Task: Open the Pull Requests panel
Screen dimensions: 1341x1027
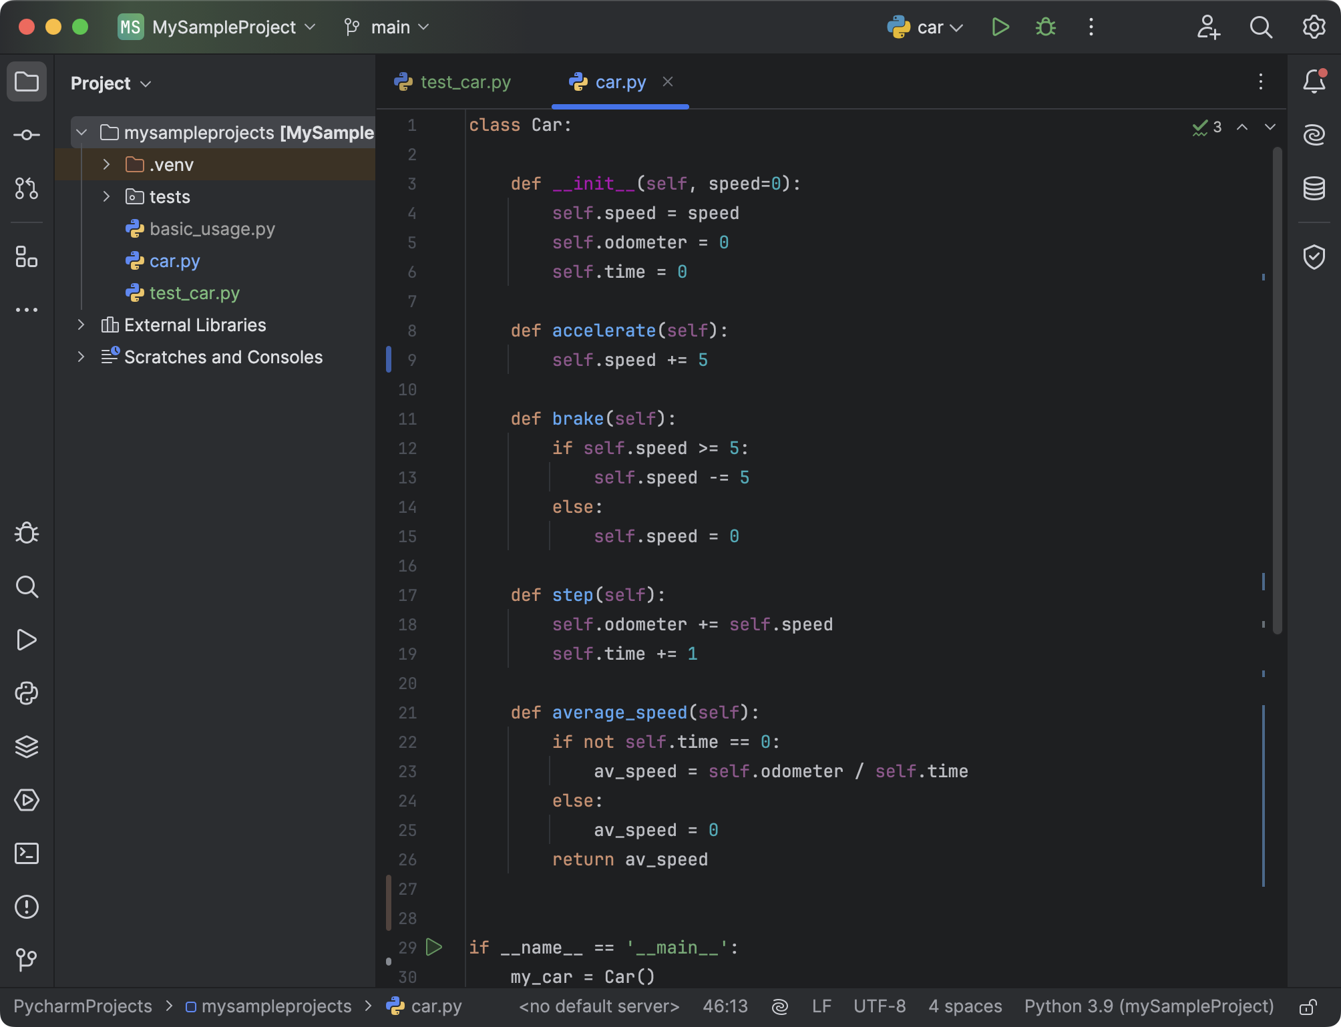Action: click(27, 189)
